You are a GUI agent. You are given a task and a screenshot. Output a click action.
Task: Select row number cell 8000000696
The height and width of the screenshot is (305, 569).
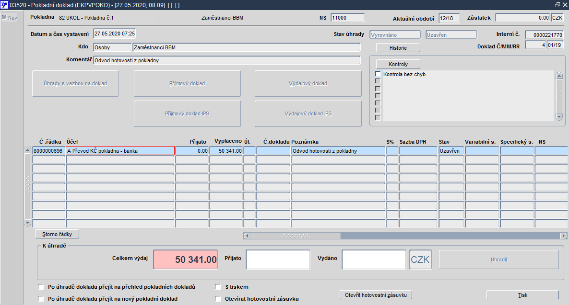click(x=48, y=151)
